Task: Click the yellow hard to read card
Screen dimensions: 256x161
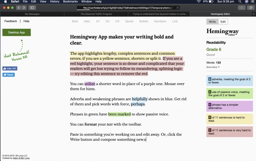Action: 230,119
